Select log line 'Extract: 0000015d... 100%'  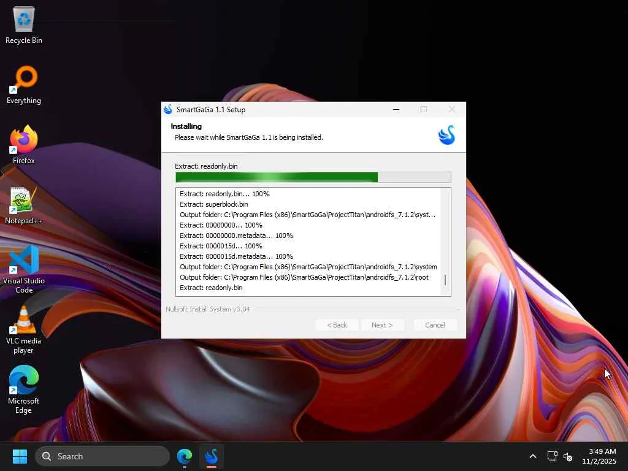point(221,246)
